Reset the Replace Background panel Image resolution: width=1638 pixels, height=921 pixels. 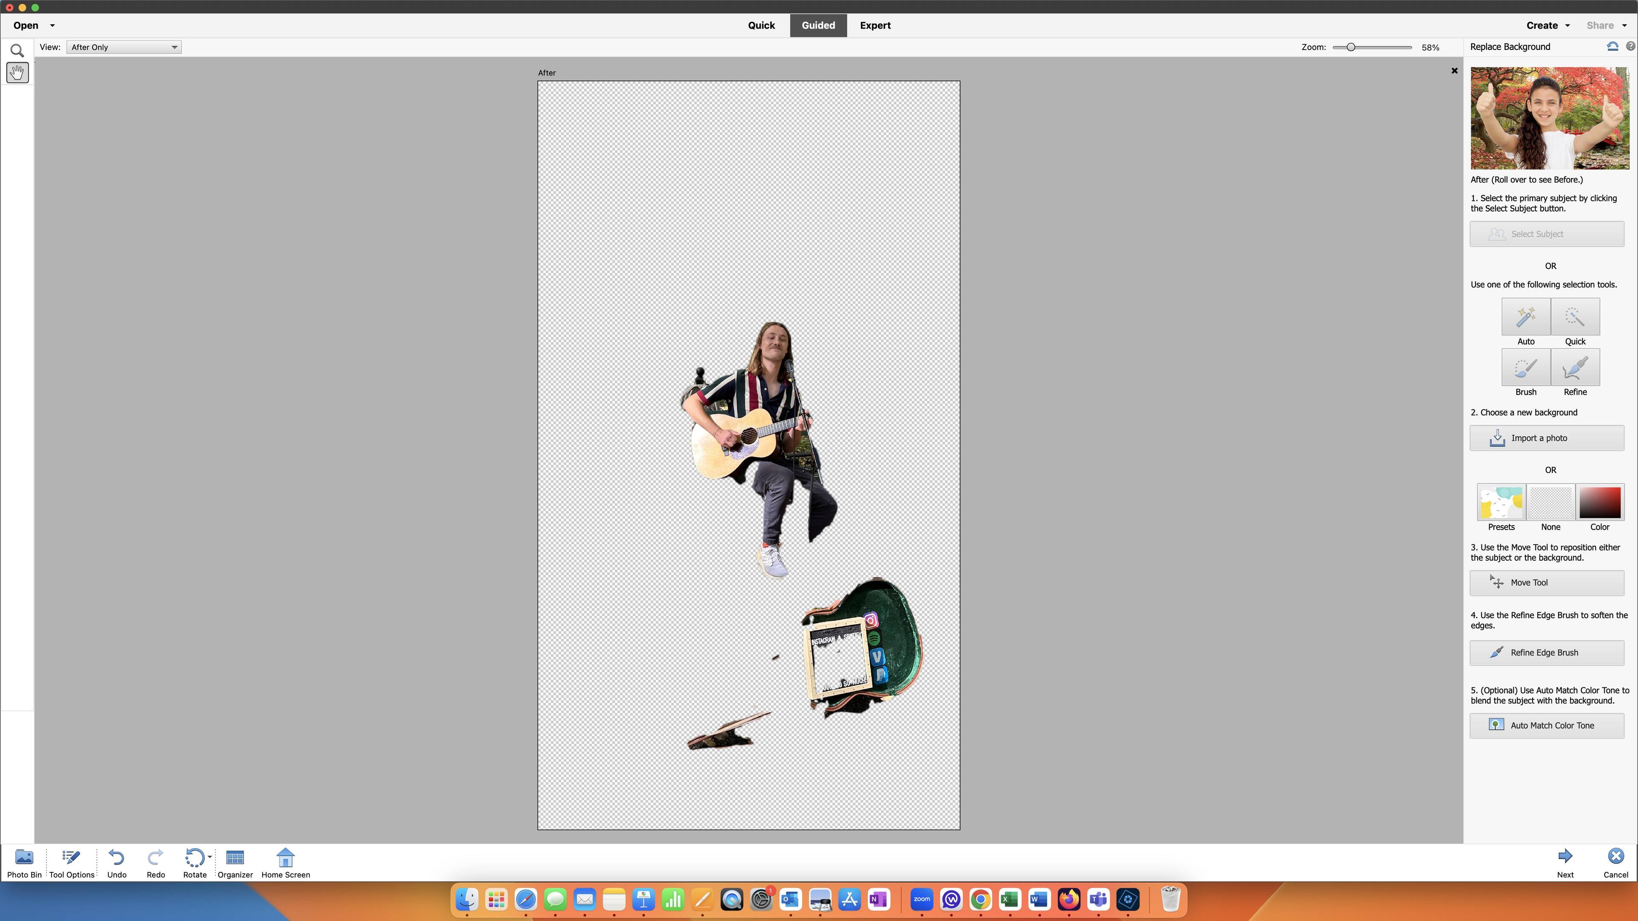1612,46
